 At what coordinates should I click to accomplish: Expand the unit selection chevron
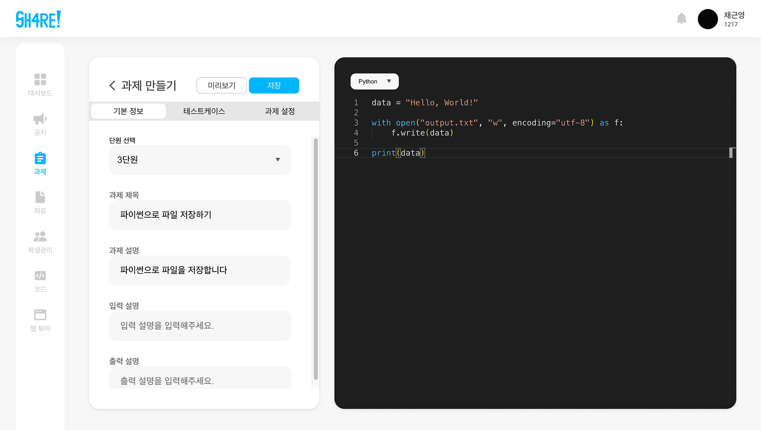(277, 159)
